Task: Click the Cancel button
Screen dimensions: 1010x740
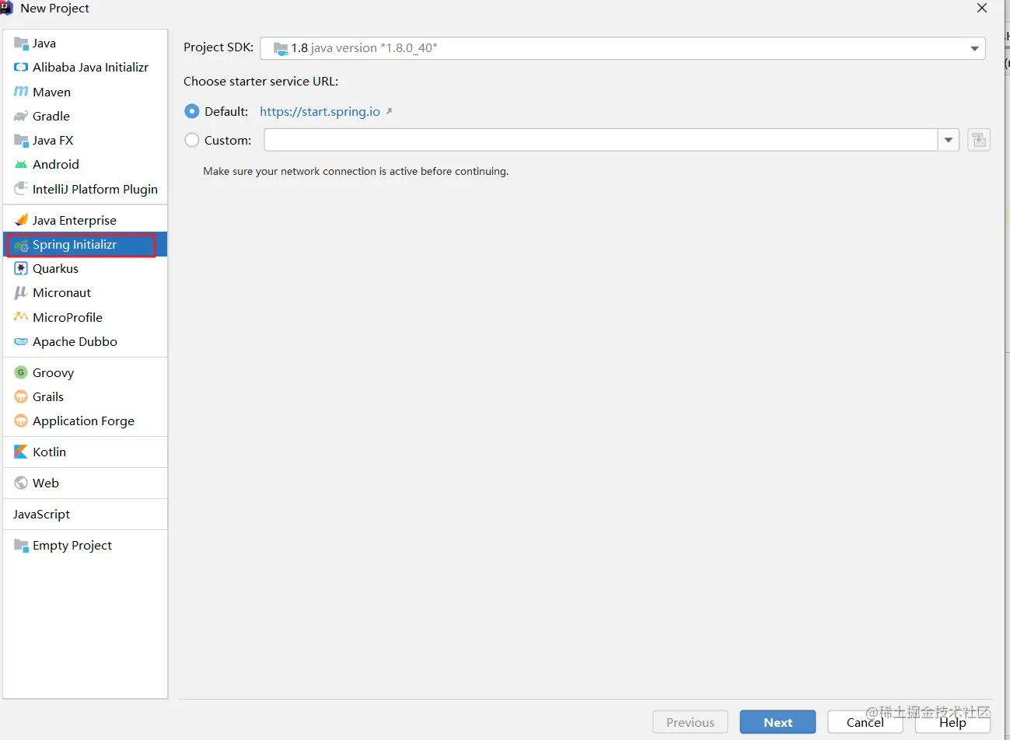Action: coord(865,722)
